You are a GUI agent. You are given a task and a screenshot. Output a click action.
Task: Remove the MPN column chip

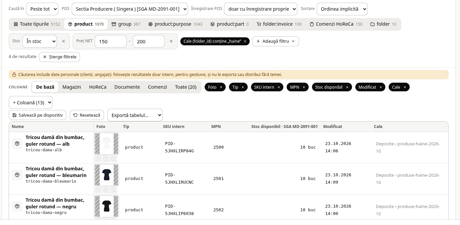pyautogui.click(x=304, y=87)
